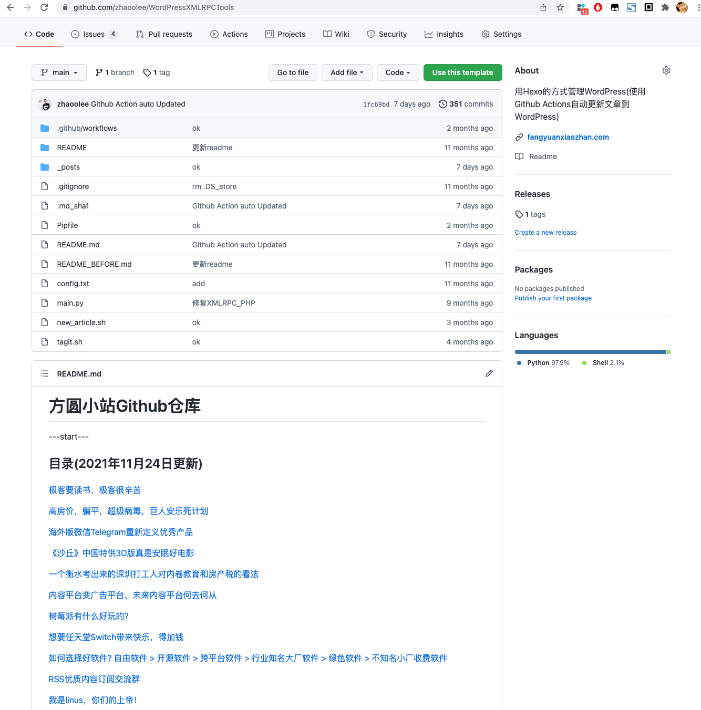Click the extension icon with red 12 badge
The height and width of the screenshot is (710, 701).
coord(582,8)
